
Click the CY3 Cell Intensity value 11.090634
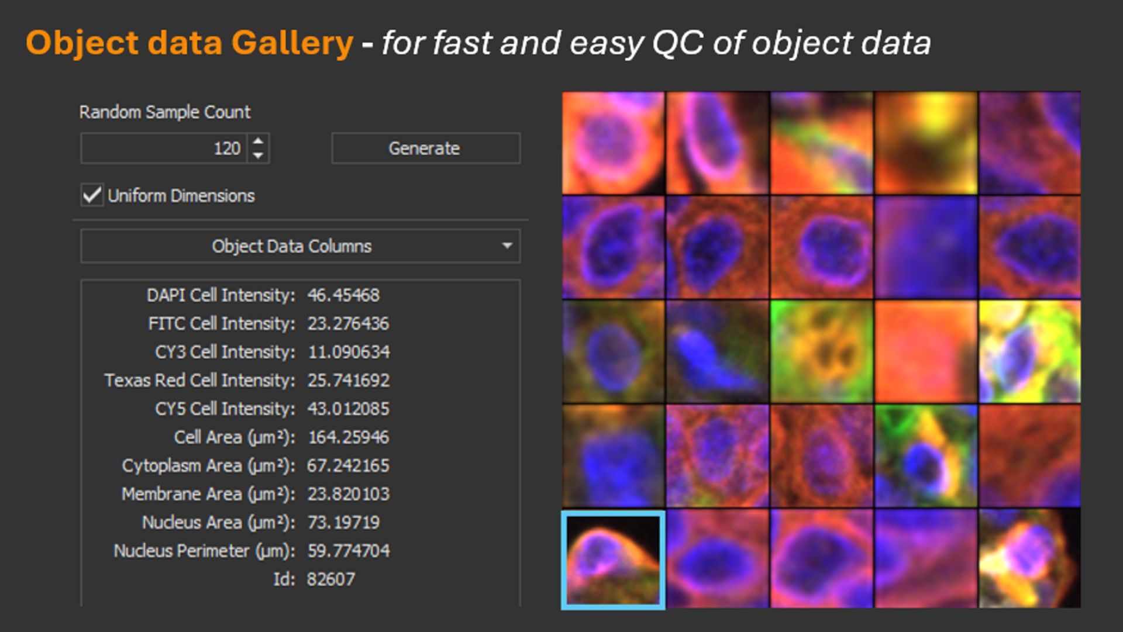pos(349,352)
